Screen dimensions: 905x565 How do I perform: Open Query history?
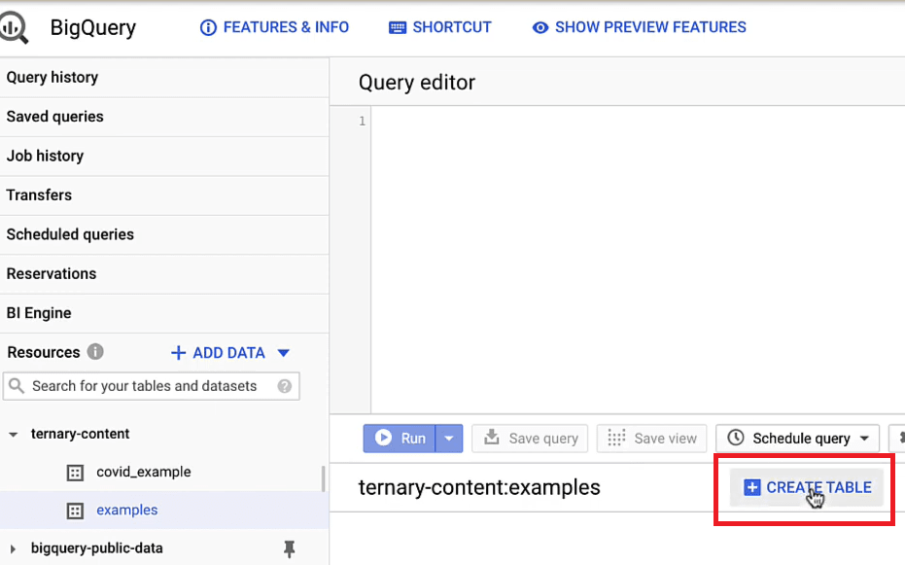[164, 78]
